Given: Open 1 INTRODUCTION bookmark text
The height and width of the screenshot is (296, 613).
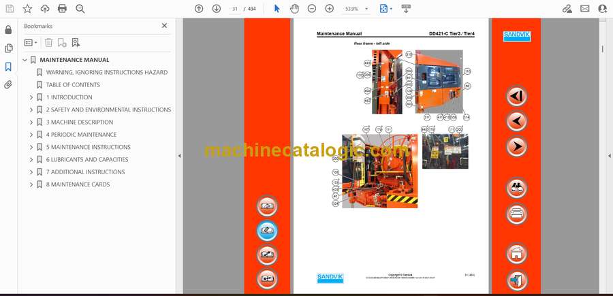Looking at the screenshot, I should [69, 97].
